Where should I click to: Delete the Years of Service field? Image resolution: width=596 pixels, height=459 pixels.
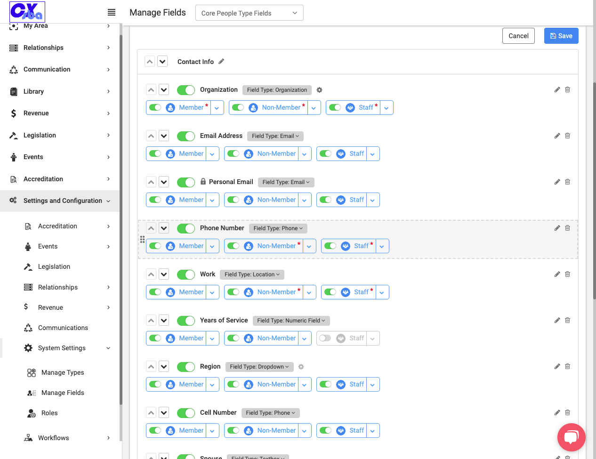click(567, 320)
